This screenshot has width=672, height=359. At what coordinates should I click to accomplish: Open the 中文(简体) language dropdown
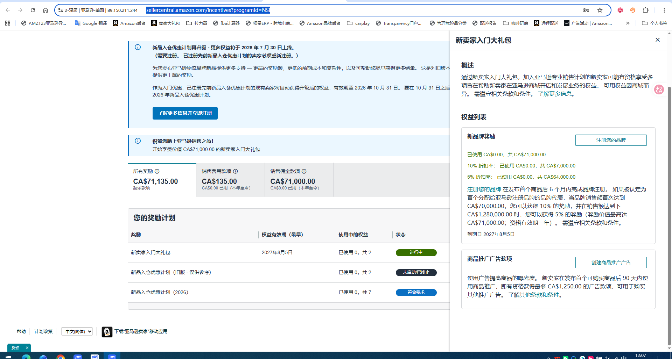(x=77, y=331)
